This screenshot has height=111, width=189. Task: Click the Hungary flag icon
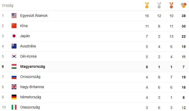click(14, 66)
